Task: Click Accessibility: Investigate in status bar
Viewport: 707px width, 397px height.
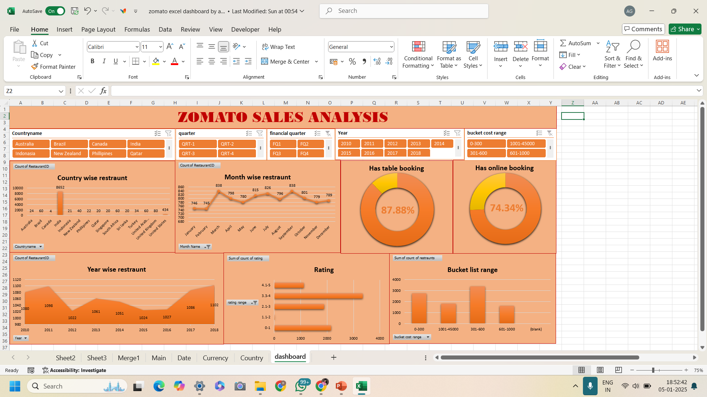Action: [x=74, y=370]
